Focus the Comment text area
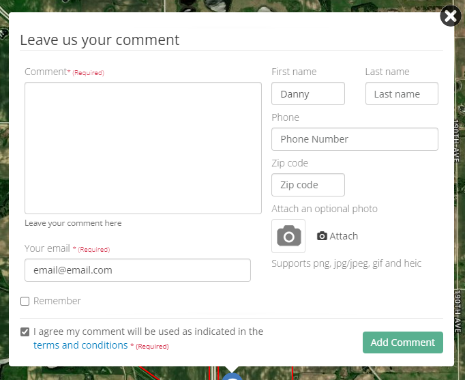 (143, 148)
